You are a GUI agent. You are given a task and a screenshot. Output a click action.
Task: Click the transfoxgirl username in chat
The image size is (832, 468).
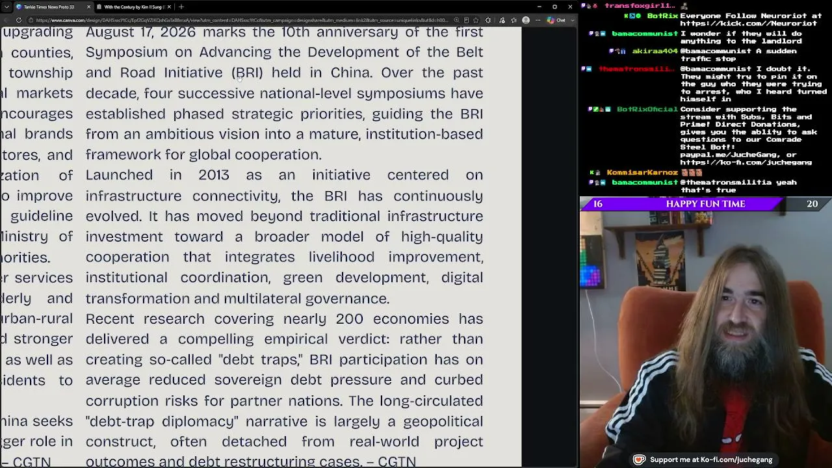tap(640, 6)
